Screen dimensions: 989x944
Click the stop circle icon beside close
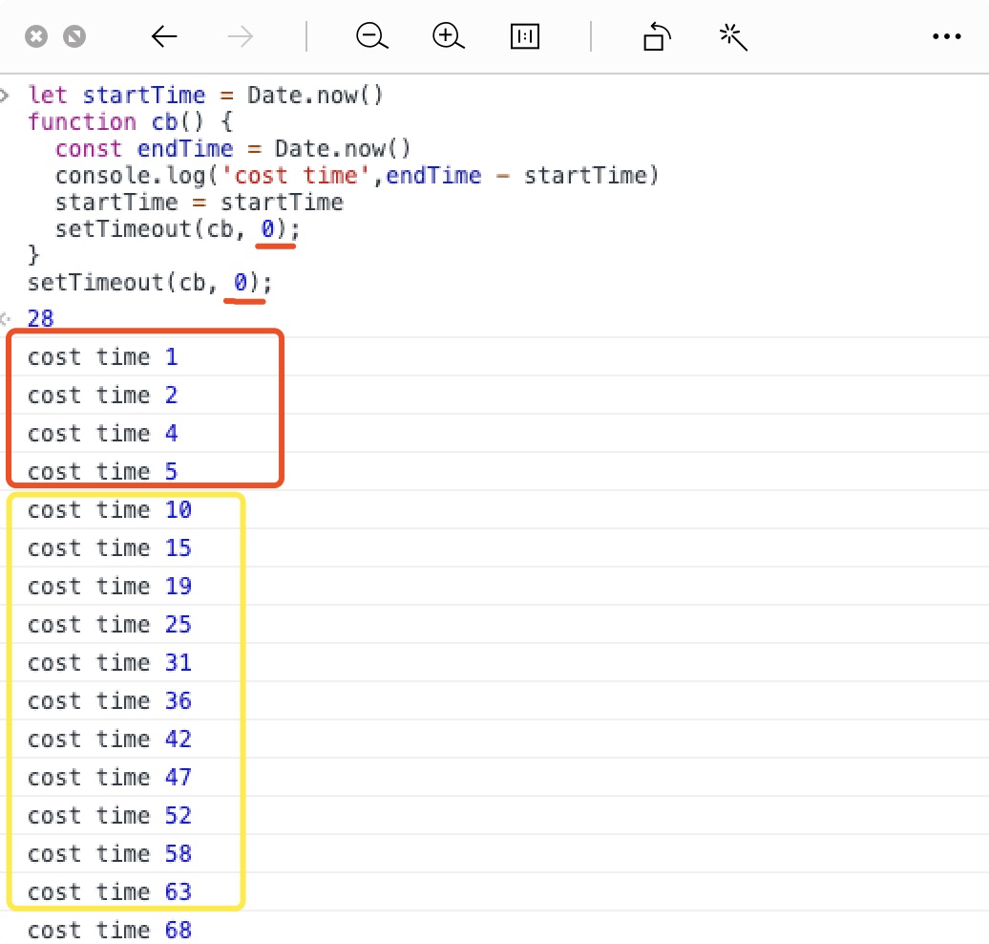coord(74,36)
